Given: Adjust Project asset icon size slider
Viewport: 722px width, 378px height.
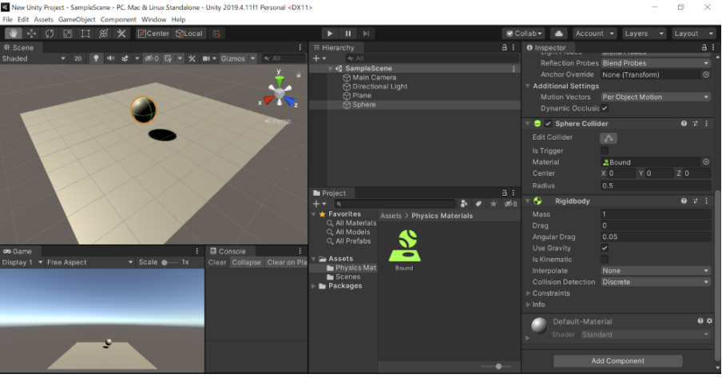Looking at the screenshot, I should coord(498,367).
